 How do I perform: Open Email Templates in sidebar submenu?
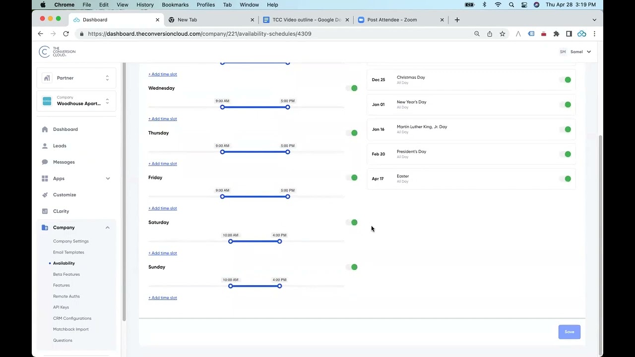tap(68, 252)
